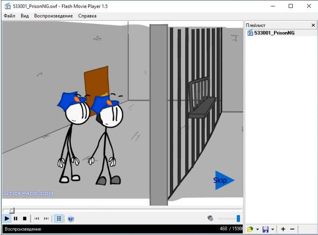Toggle the playlist panel button
The width and height of the screenshot is (318, 235).
(x=59, y=218)
